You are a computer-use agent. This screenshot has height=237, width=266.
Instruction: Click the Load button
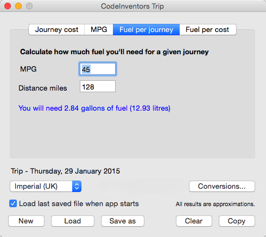pos(73,221)
